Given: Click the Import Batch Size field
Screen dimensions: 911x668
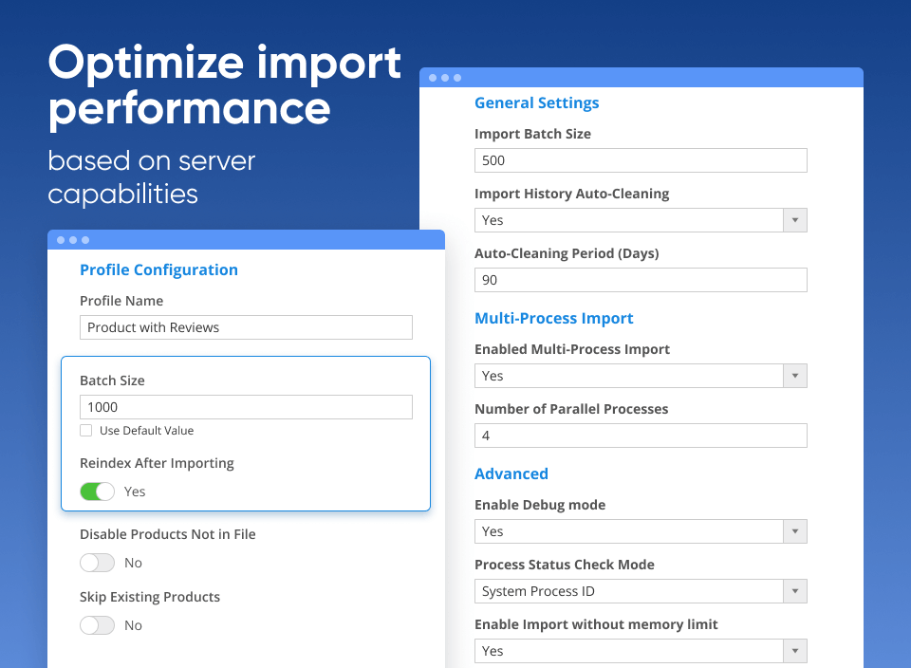Looking at the screenshot, I should tap(641, 160).
